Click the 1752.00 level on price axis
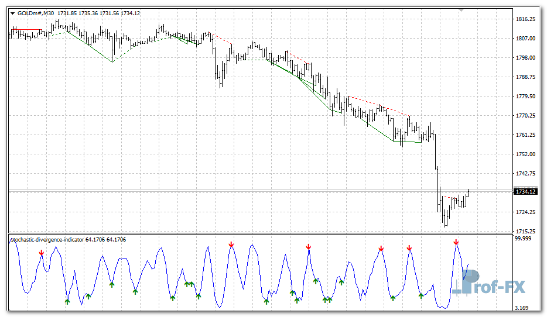 tap(525, 154)
